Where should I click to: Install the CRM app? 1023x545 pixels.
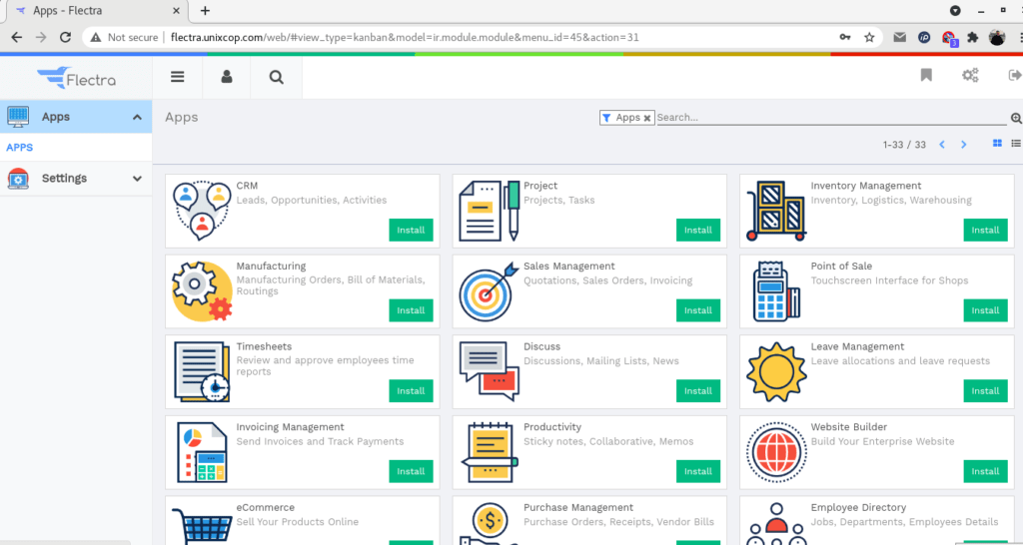point(411,231)
